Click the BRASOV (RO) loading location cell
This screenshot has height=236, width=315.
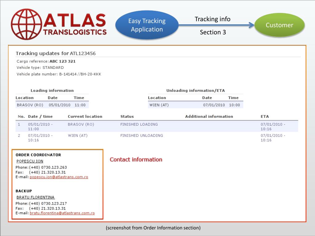30,105
